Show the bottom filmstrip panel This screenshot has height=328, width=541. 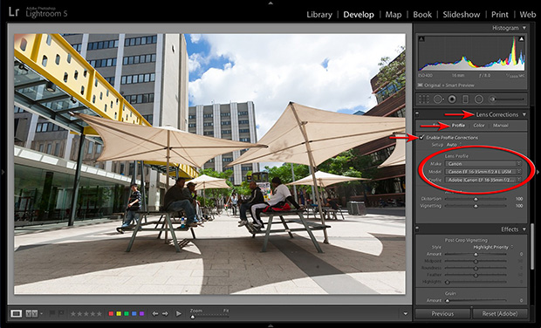tap(270, 325)
